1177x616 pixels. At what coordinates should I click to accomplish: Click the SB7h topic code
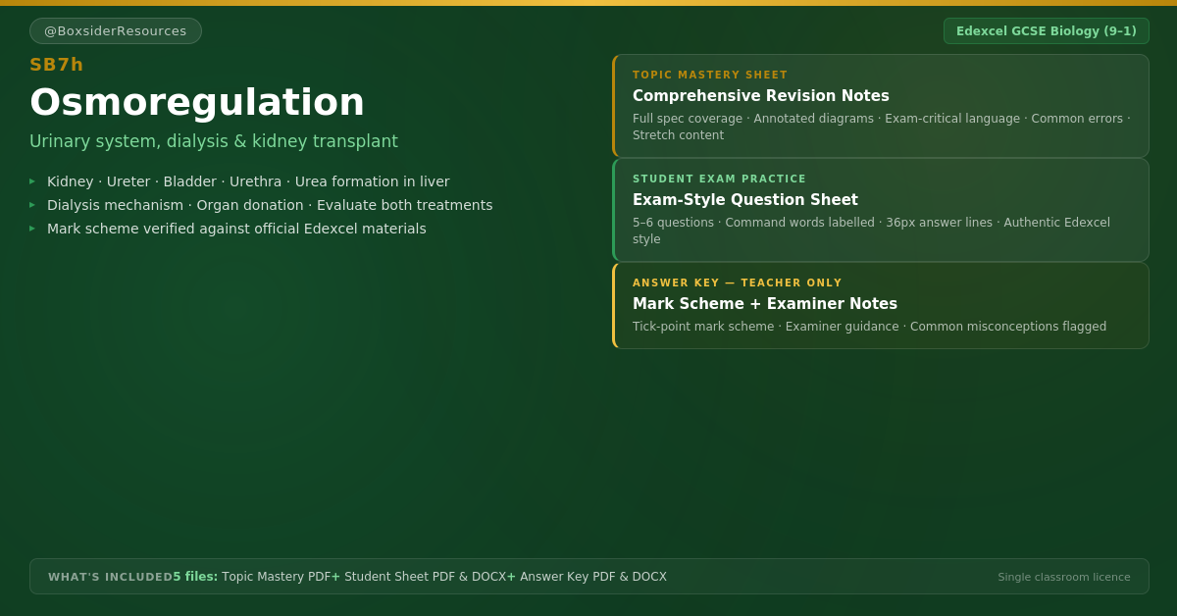pos(57,65)
